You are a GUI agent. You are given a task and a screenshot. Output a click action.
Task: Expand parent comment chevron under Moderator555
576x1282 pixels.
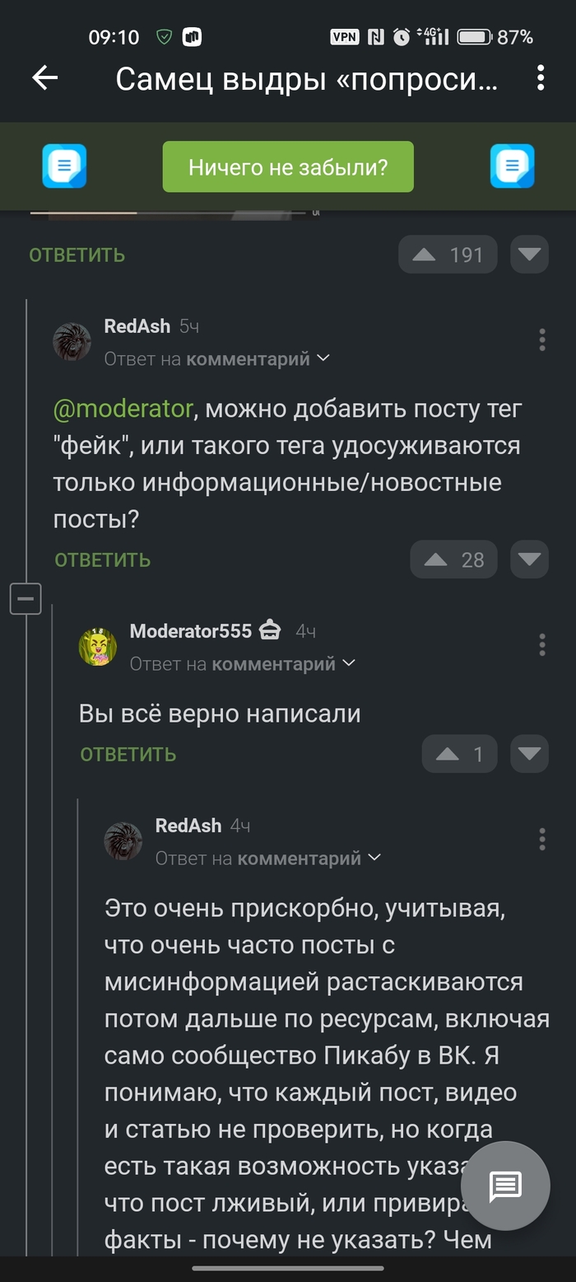(349, 663)
